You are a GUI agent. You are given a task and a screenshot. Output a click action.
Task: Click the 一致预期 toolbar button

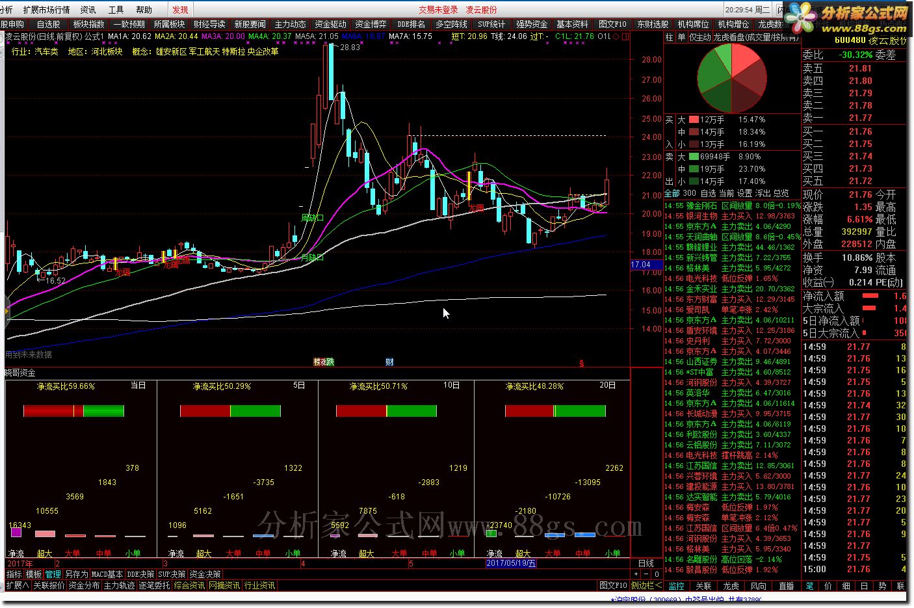129,24
